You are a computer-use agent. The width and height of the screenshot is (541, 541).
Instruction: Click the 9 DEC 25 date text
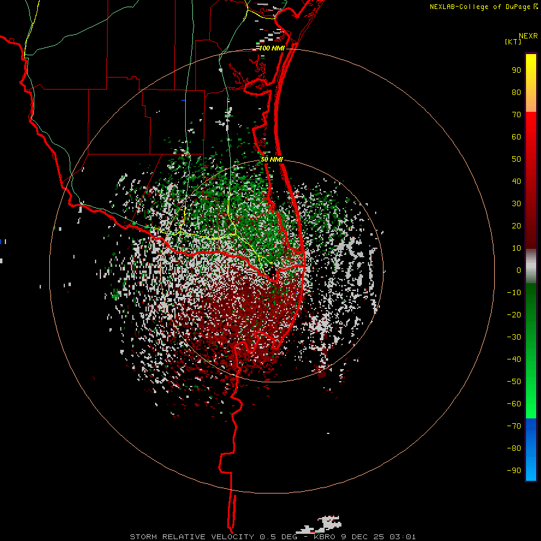[362, 537]
